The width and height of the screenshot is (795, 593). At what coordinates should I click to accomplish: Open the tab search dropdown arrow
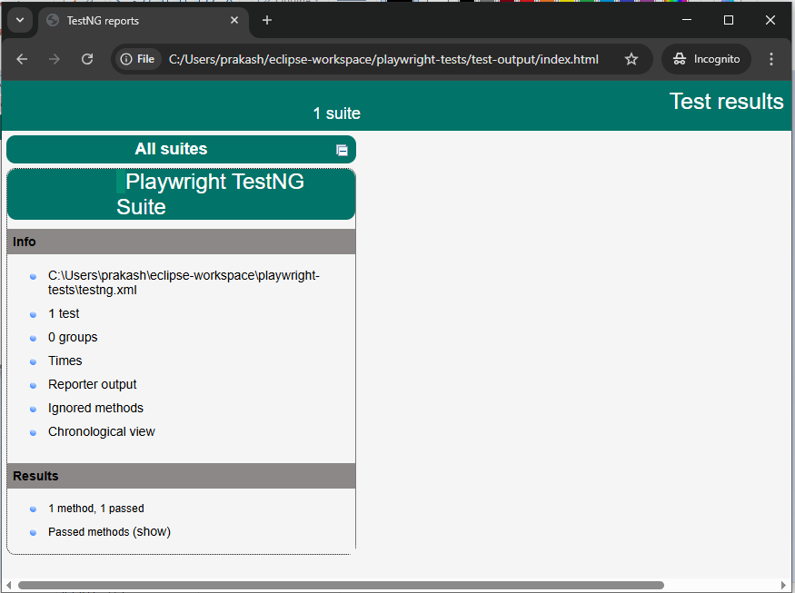click(19, 20)
